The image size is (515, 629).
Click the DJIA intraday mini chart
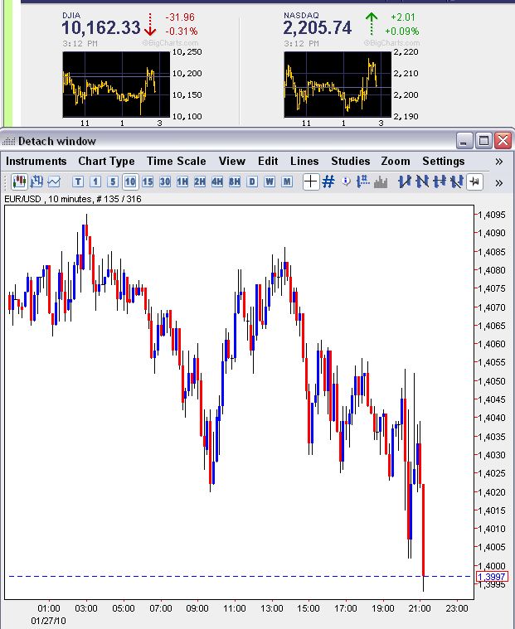pos(116,85)
